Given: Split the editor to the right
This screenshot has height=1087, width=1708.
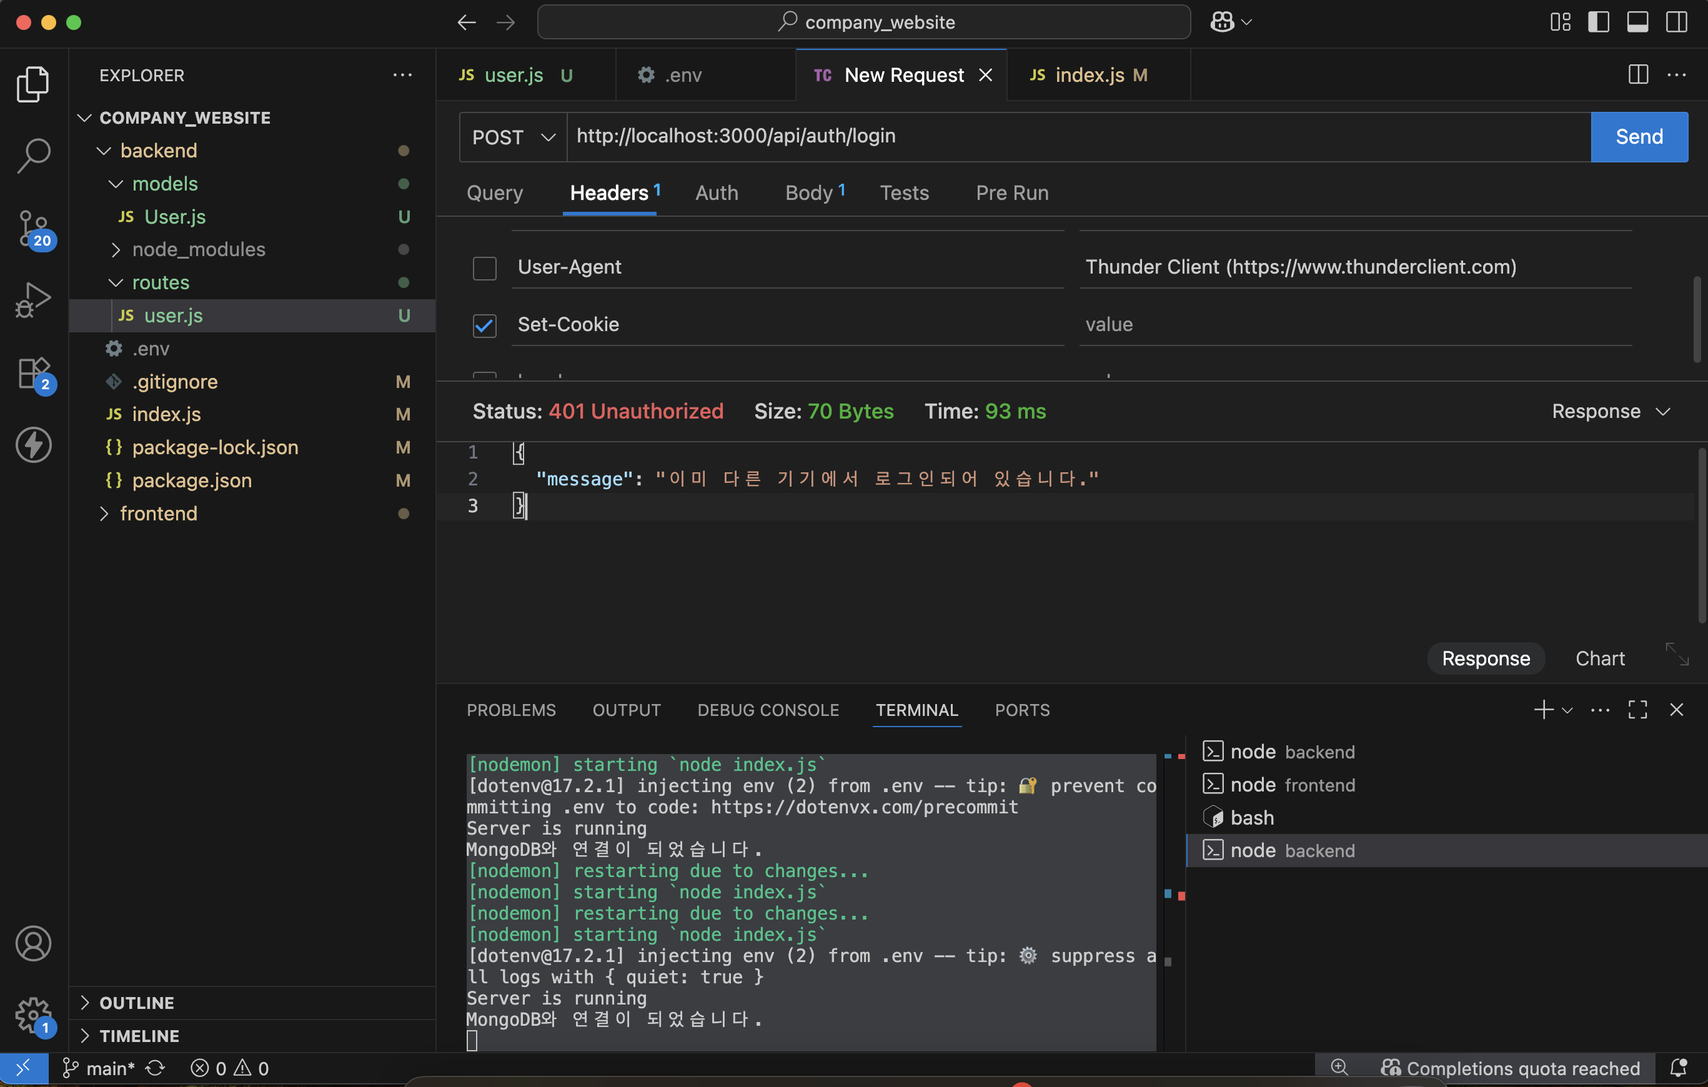Looking at the screenshot, I should point(1638,74).
